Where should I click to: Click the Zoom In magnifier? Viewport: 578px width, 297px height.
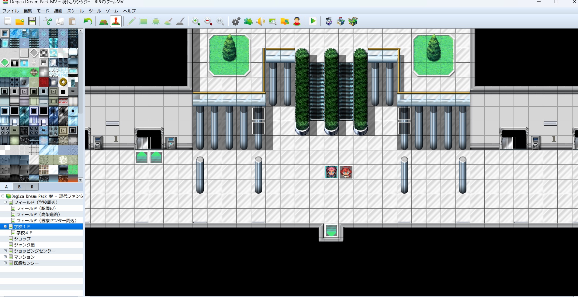pyautogui.click(x=196, y=22)
